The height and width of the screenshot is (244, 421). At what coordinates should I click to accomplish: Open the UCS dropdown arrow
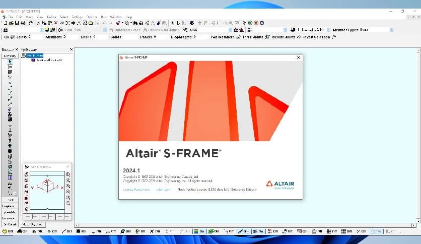(230, 30)
